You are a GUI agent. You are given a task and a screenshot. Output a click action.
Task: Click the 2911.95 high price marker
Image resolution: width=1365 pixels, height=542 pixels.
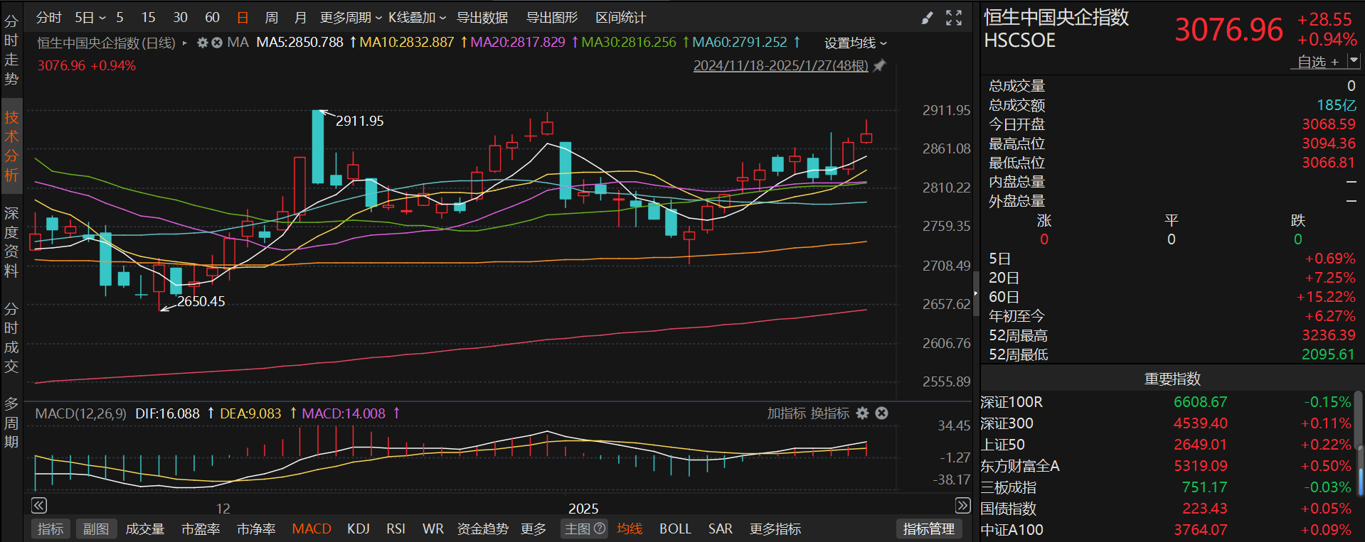(x=359, y=121)
